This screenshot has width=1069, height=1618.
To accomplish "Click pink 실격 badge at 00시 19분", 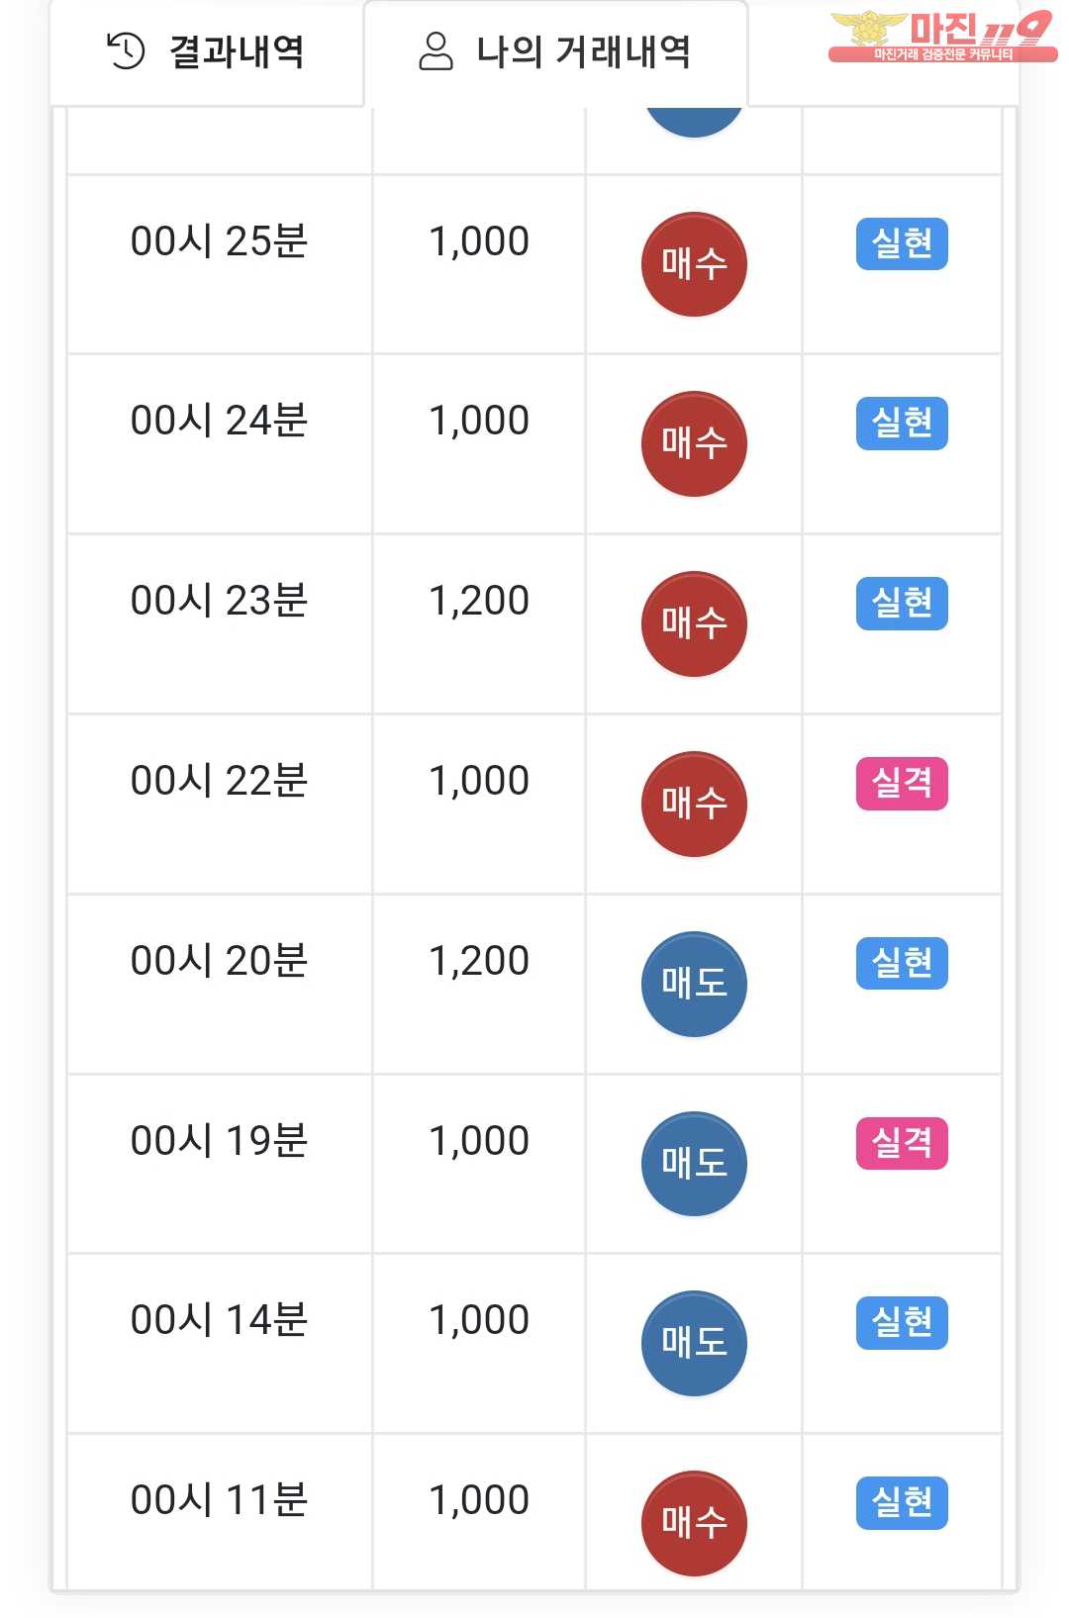I will (x=902, y=1144).
